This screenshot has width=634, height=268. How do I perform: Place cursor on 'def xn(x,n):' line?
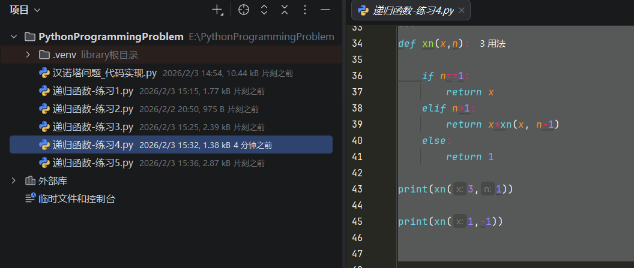[x=434, y=44]
